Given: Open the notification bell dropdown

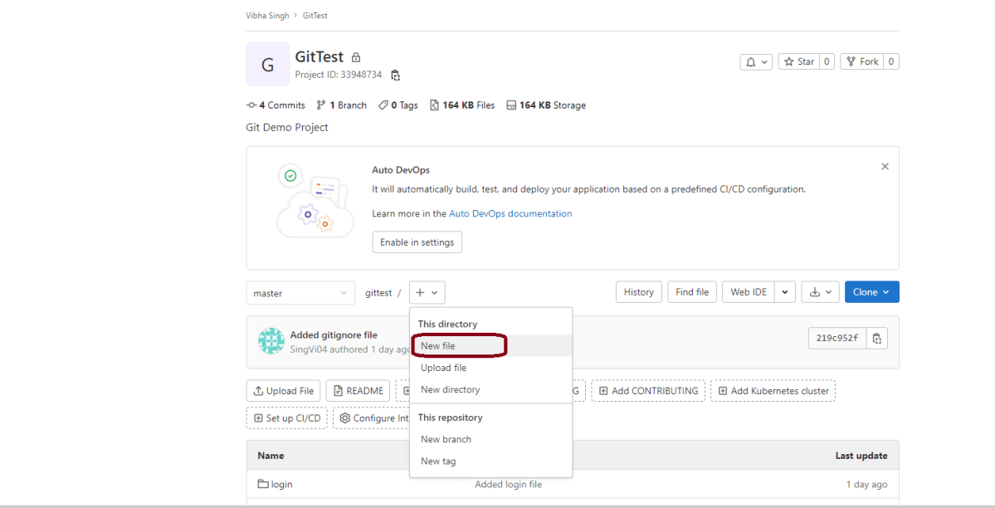Looking at the screenshot, I should pos(755,61).
